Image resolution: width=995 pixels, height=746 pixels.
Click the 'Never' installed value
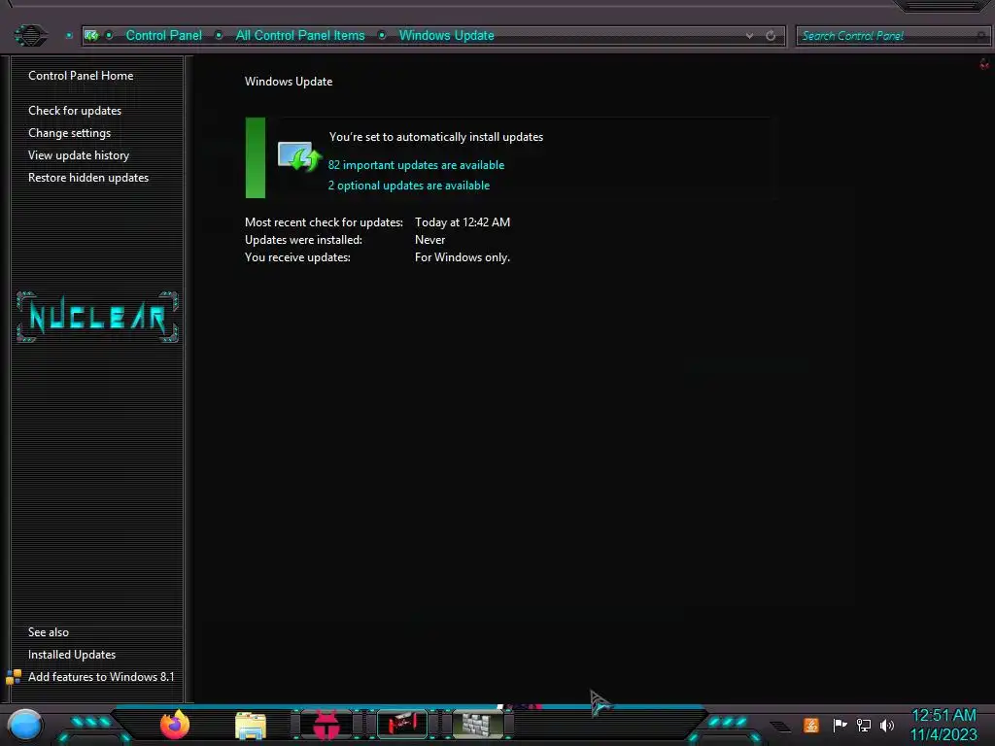(430, 240)
